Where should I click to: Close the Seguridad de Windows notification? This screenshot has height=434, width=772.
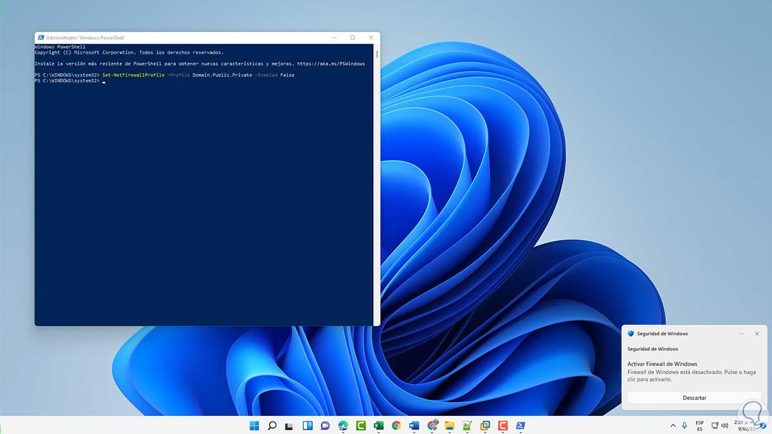[757, 334]
